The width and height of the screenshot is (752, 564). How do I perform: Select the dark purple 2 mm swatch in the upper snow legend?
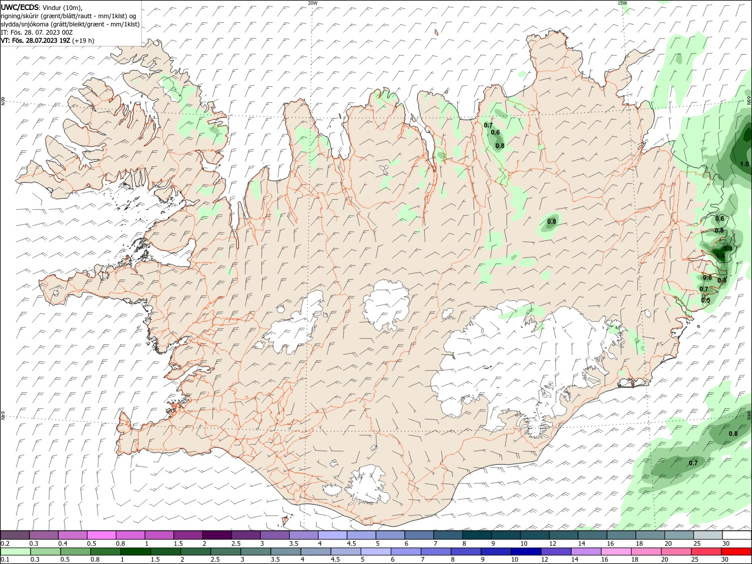tap(217, 535)
